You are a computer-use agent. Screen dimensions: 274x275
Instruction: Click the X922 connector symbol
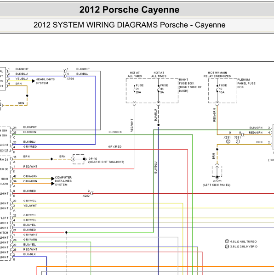click(x=92, y=193)
